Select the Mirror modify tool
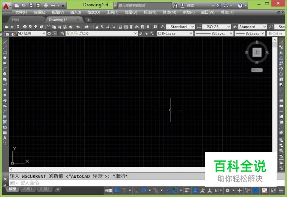 pos(281,53)
